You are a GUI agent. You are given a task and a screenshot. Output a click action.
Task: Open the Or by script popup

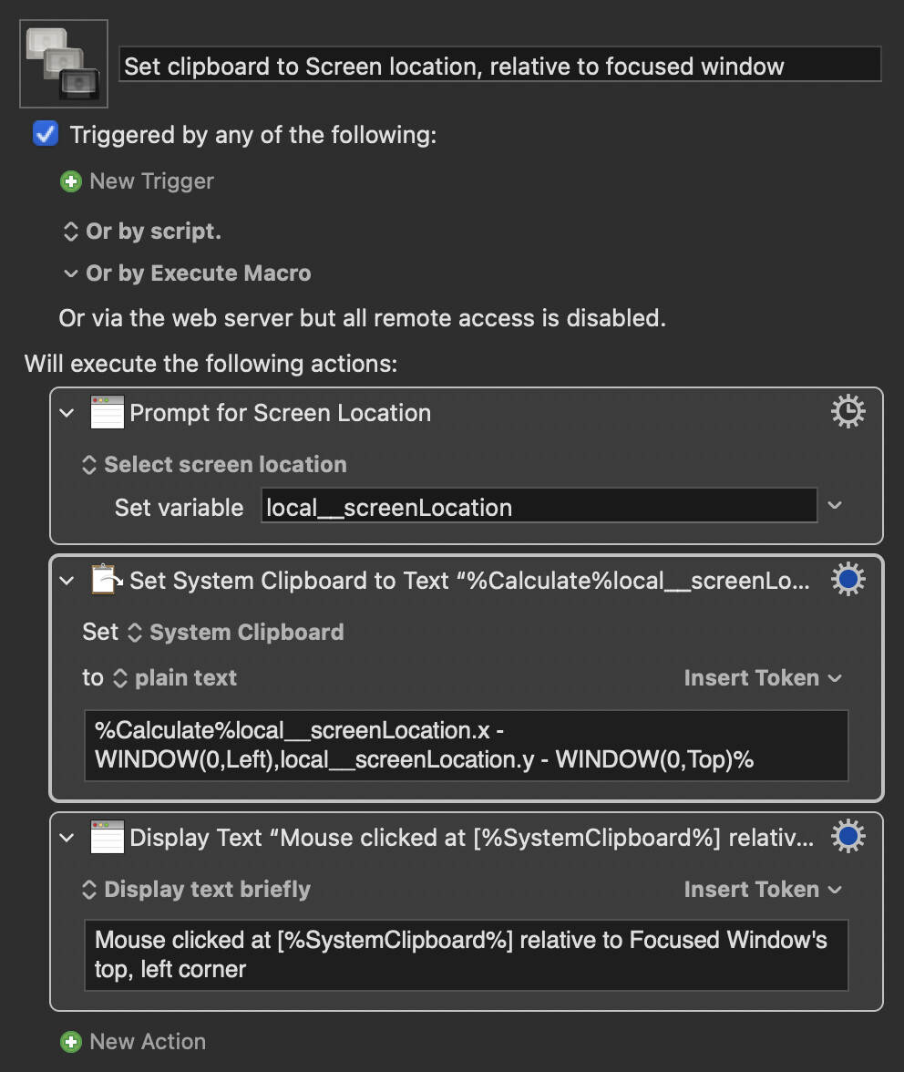pos(142,232)
